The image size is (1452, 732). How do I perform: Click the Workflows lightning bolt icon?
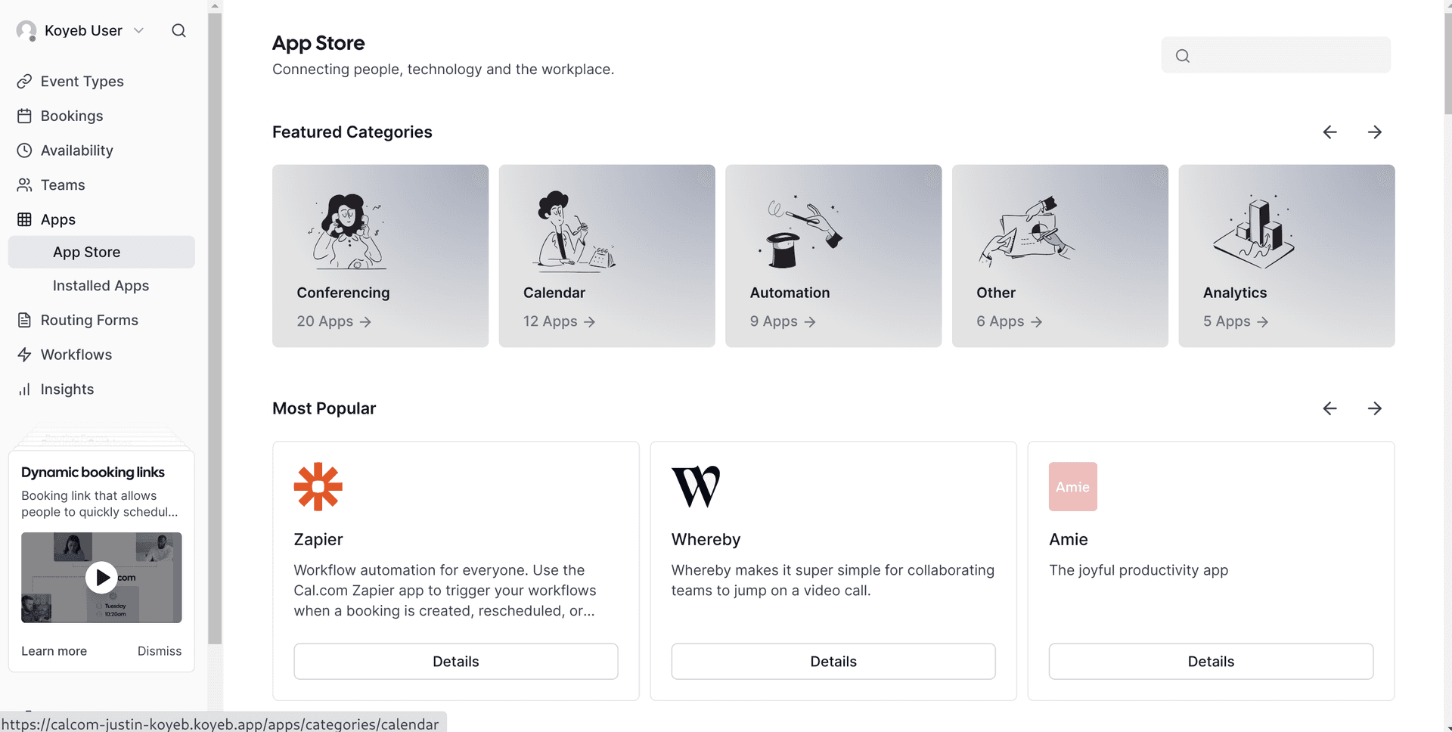[x=25, y=355]
